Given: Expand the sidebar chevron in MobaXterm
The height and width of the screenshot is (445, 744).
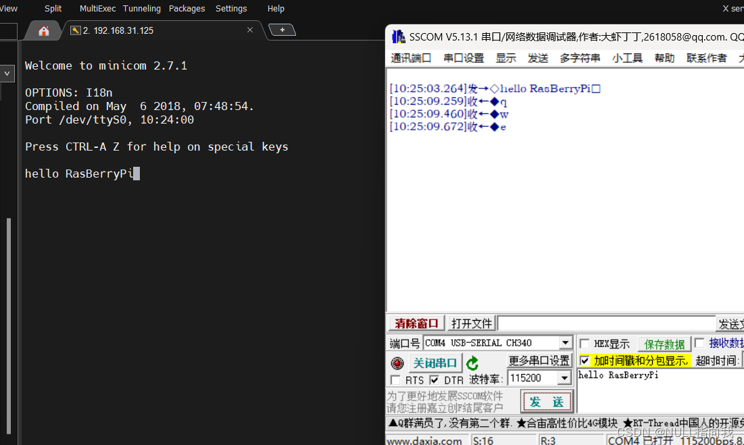Looking at the screenshot, I should coord(7,73).
